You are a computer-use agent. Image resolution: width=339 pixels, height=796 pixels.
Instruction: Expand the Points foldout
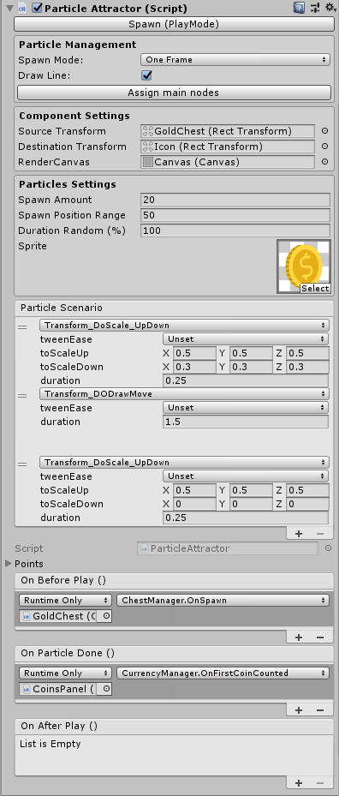click(x=9, y=564)
